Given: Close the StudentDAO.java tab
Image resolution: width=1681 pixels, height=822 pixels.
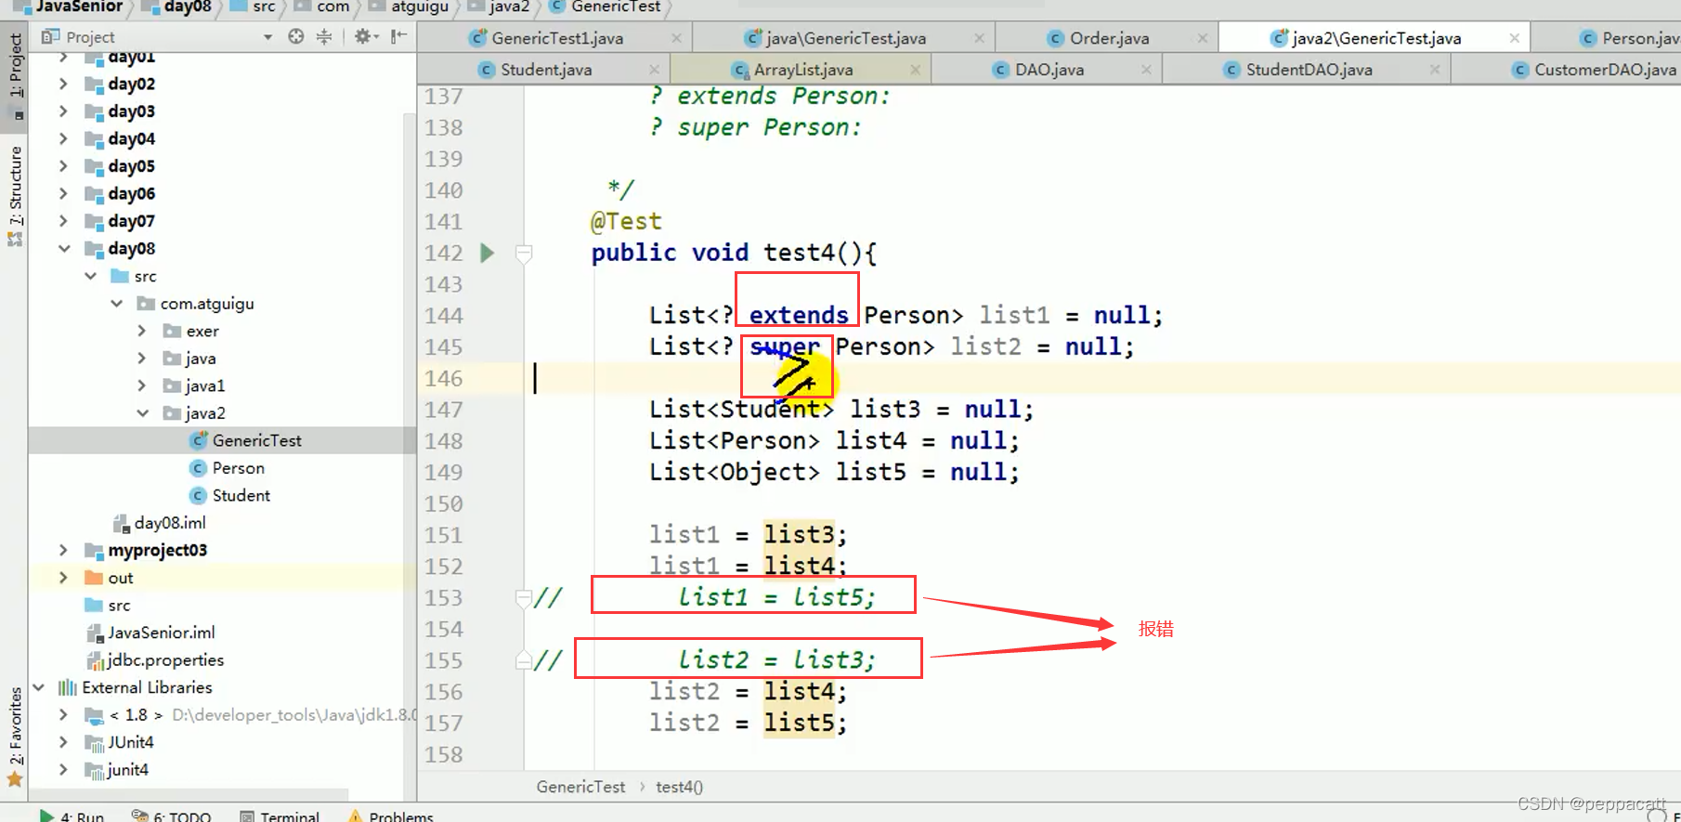Looking at the screenshot, I should coord(1435,70).
